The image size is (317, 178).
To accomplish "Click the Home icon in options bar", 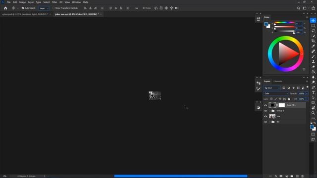I will [5, 8].
